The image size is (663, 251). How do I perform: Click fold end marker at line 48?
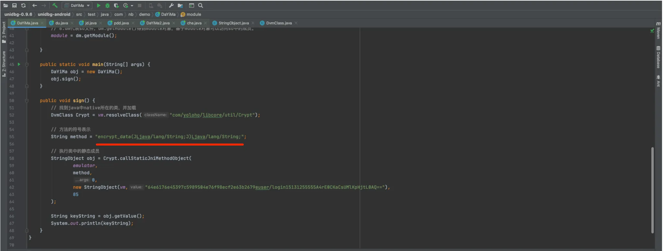tap(27, 86)
